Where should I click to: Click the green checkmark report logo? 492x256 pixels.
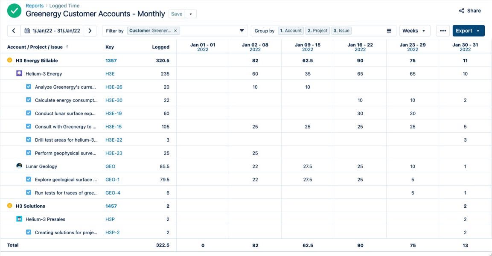(x=14, y=10)
